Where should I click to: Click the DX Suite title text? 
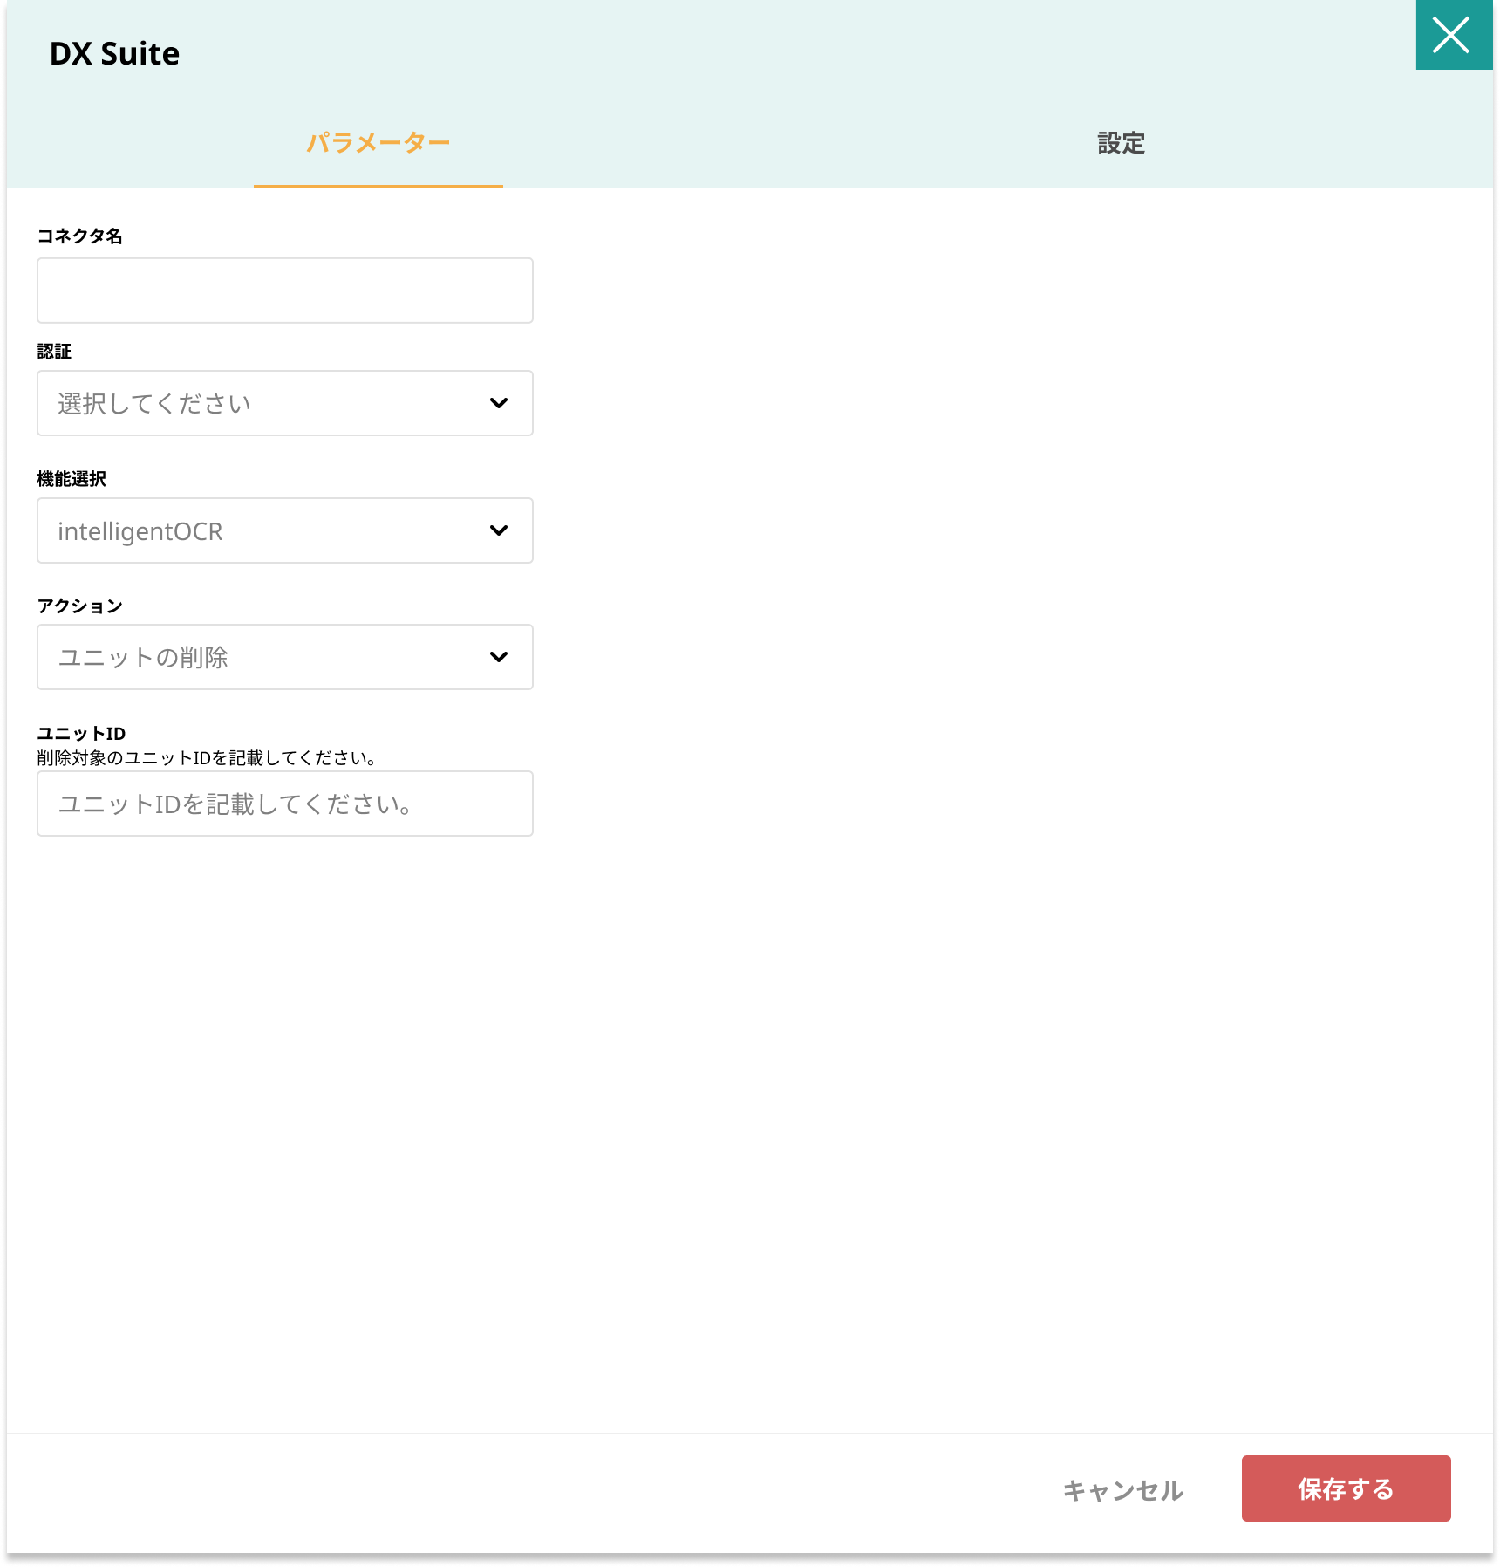[x=114, y=53]
